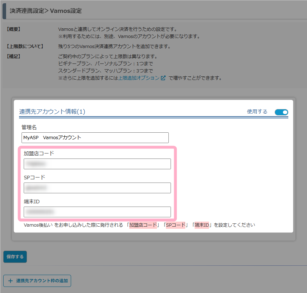Toggle the 使用する switch
The image size is (307, 293).
(281, 112)
